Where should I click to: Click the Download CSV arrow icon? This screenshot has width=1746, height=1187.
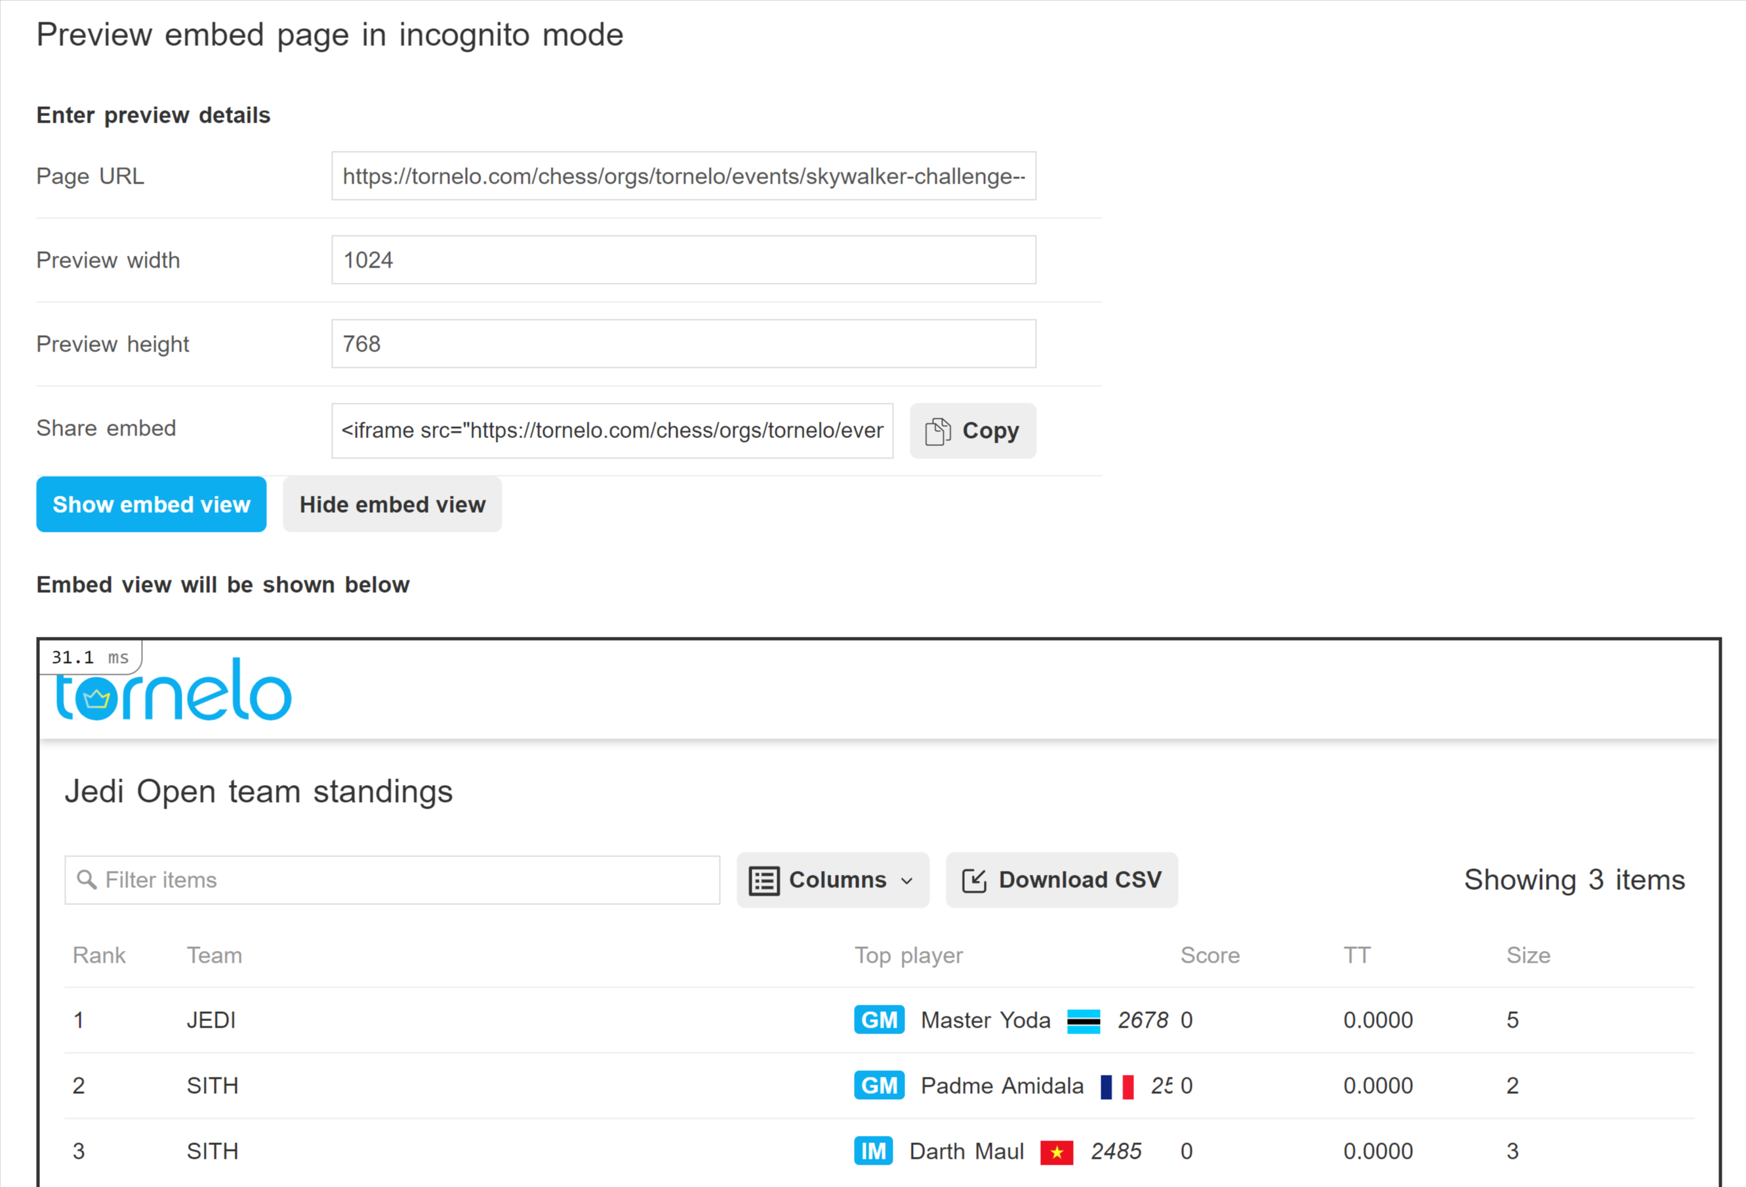tap(975, 881)
